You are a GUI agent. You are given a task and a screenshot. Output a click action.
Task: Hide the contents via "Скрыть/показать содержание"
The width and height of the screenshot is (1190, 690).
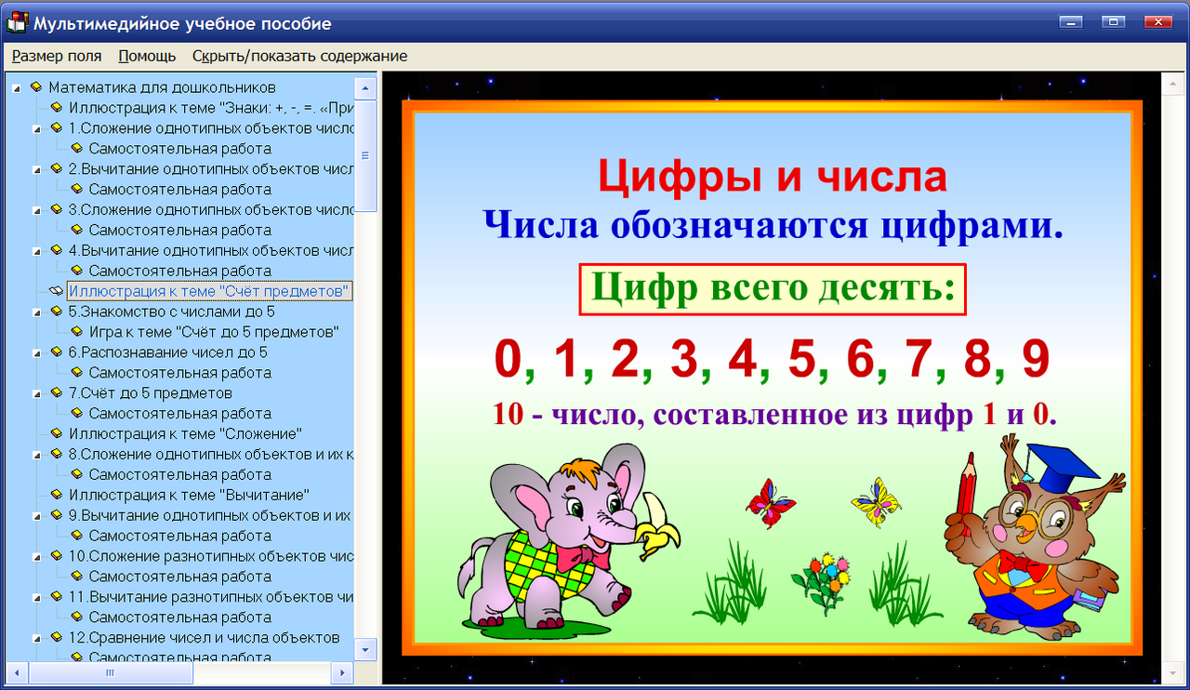click(299, 56)
